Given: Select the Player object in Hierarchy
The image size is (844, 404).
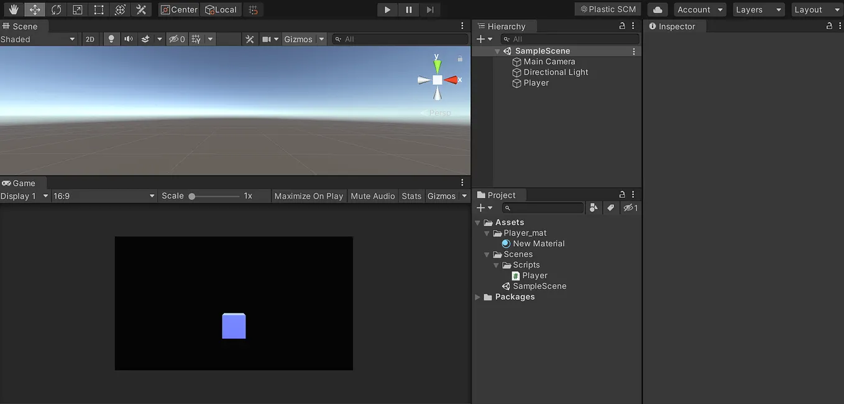Looking at the screenshot, I should tap(535, 83).
